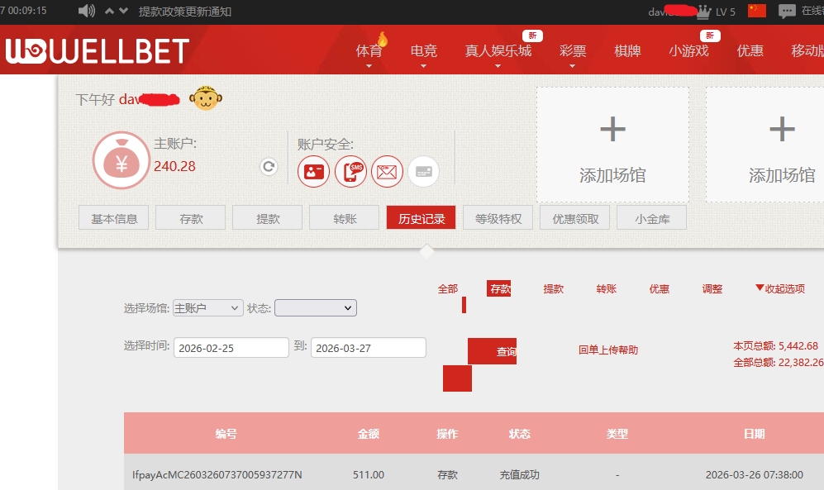Viewport: 824px width, 490px height.
Task: Open the SMS phone verification icon
Action: tap(350, 171)
